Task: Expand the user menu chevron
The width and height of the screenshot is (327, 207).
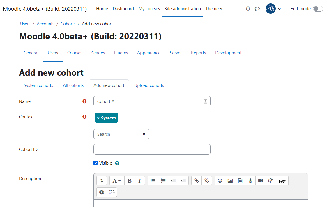Action: tap(280, 9)
